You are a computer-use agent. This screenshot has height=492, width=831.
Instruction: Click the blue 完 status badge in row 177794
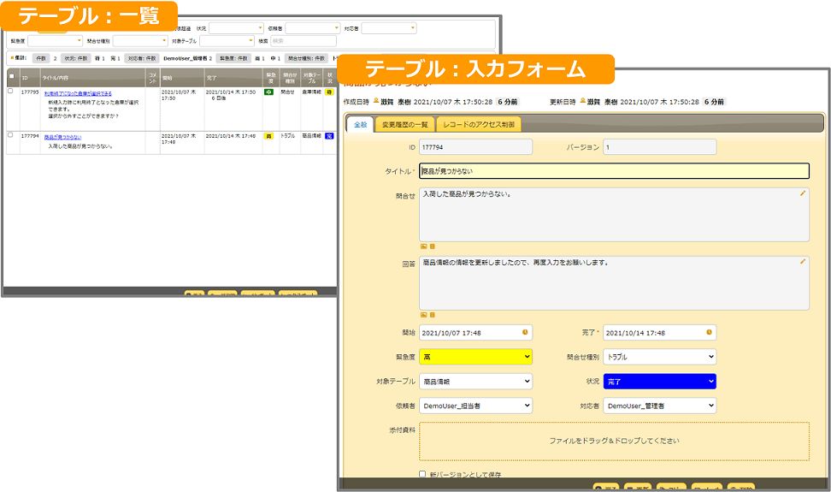click(329, 136)
